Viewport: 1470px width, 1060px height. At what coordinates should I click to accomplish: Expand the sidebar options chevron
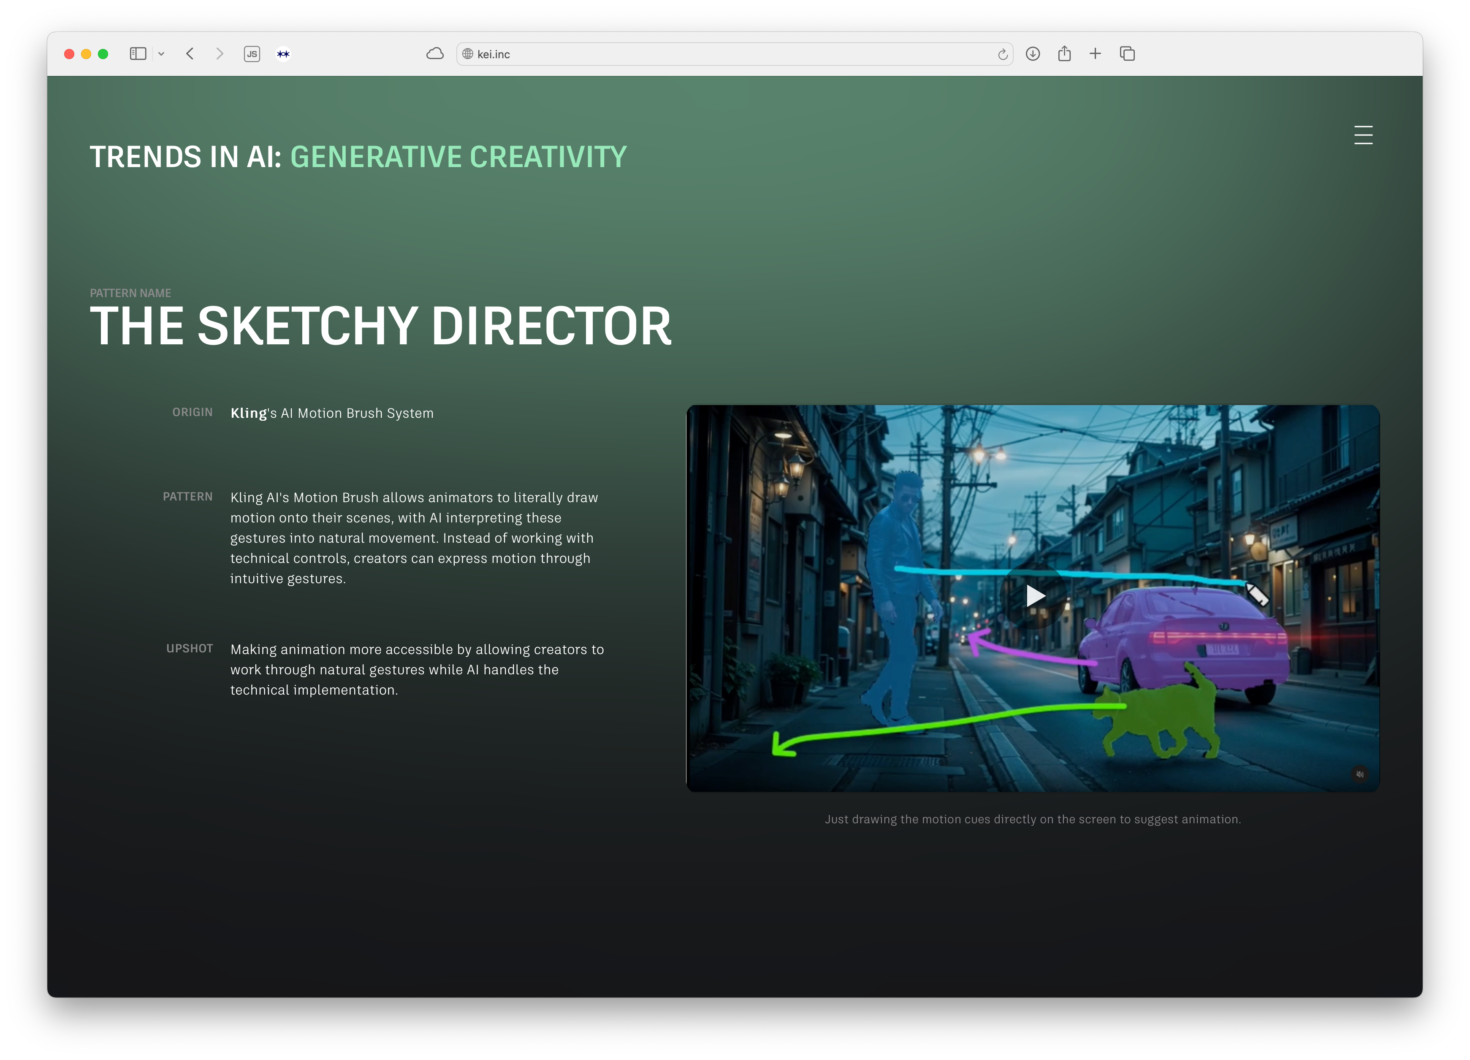(161, 54)
